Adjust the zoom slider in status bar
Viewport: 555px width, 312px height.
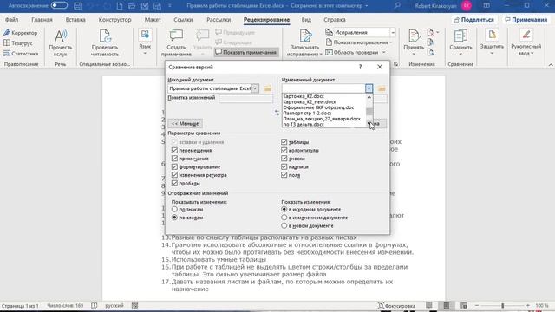(502, 306)
